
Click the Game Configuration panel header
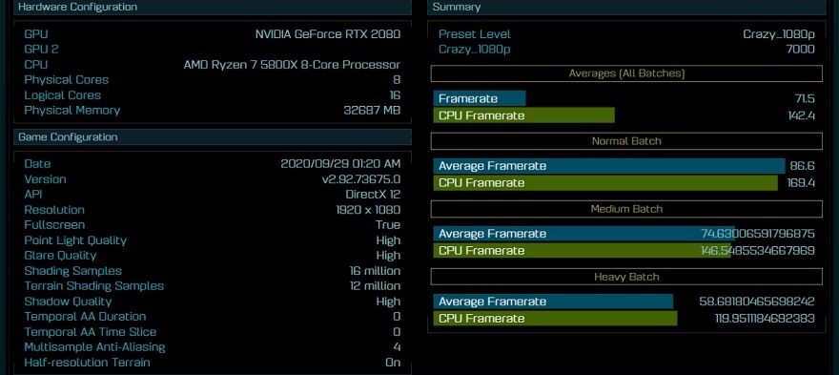coord(213,137)
